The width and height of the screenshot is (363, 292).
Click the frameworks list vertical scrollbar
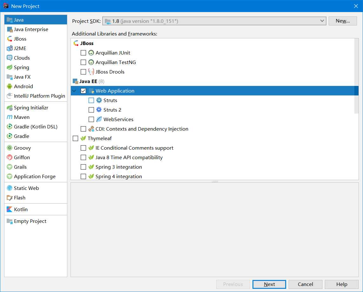[356, 76]
